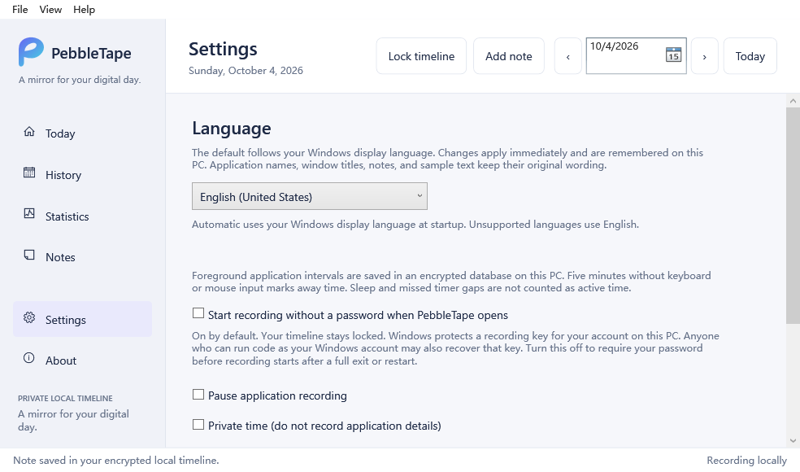The image size is (800, 472).
Task: Click the 'Settings' page title
Action: (223, 49)
